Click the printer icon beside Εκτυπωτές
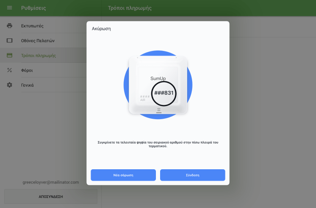Viewport: 316px width, 208px height. [9, 26]
